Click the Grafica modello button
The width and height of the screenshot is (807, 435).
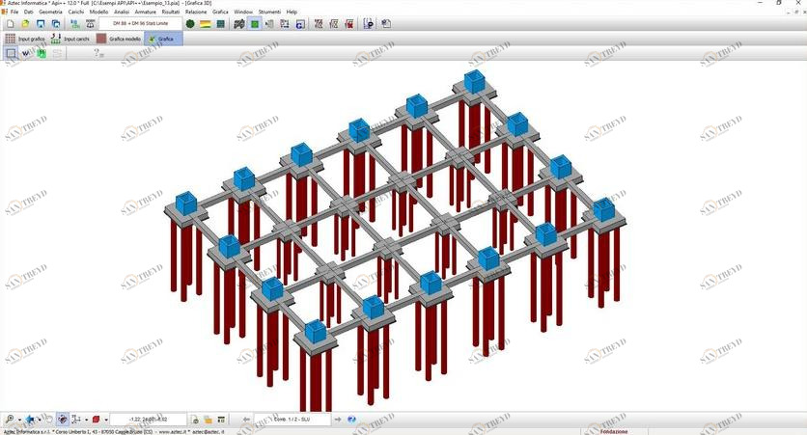(118, 39)
